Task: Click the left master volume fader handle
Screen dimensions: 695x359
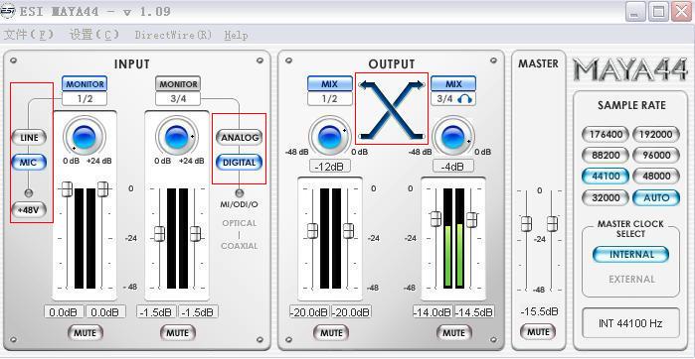Action: [x=526, y=224]
